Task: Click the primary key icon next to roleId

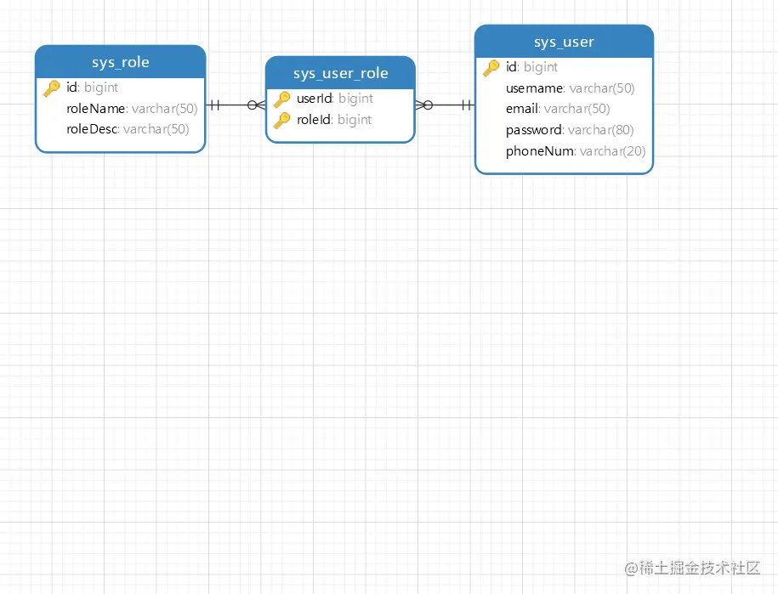Action: 281,120
